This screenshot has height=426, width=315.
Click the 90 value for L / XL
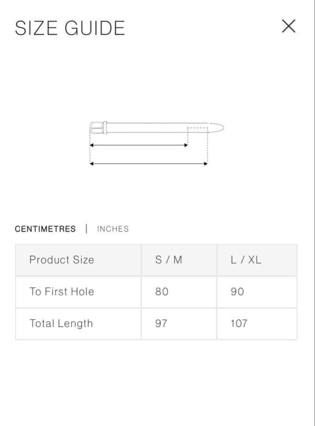(x=237, y=292)
